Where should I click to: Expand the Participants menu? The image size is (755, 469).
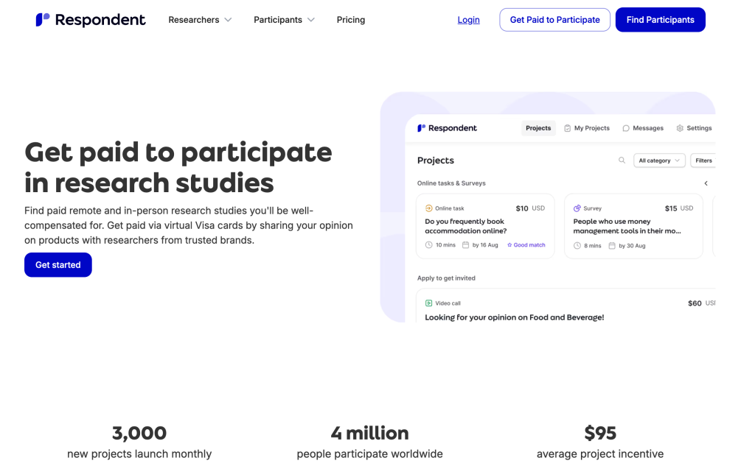pyautogui.click(x=284, y=20)
